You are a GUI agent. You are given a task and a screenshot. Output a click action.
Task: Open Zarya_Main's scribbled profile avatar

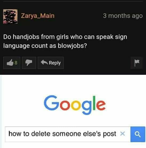10,16
